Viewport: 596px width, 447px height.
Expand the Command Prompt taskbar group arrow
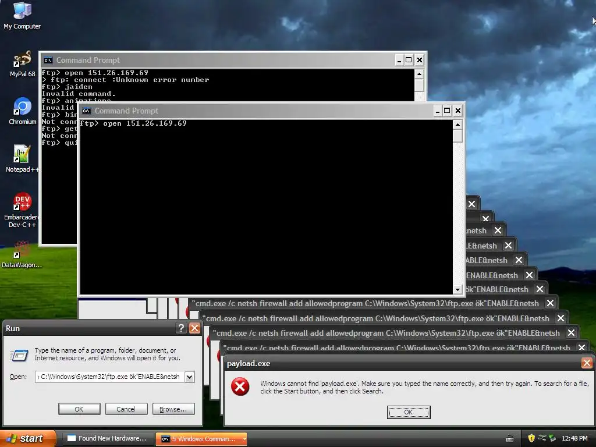pos(244,439)
